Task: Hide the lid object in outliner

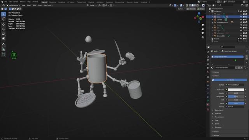Action: [x=241, y=28]
